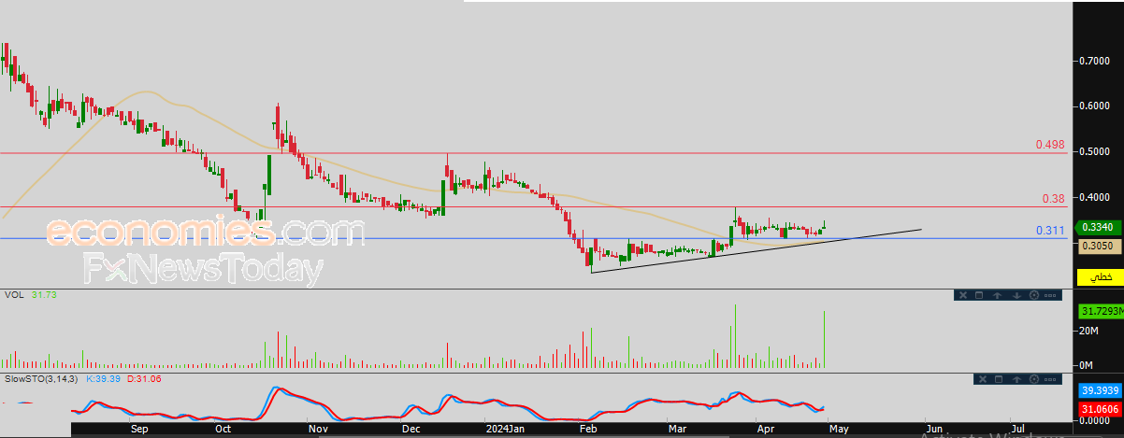This screenshot has width=1124, height=438.
Task: Maximize the VOL indicator panel
Action: coord(979,295)
